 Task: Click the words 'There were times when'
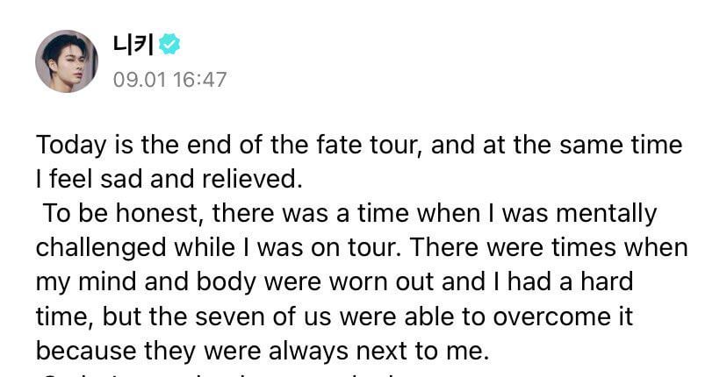pyautogui.click(x=549, y=247)
